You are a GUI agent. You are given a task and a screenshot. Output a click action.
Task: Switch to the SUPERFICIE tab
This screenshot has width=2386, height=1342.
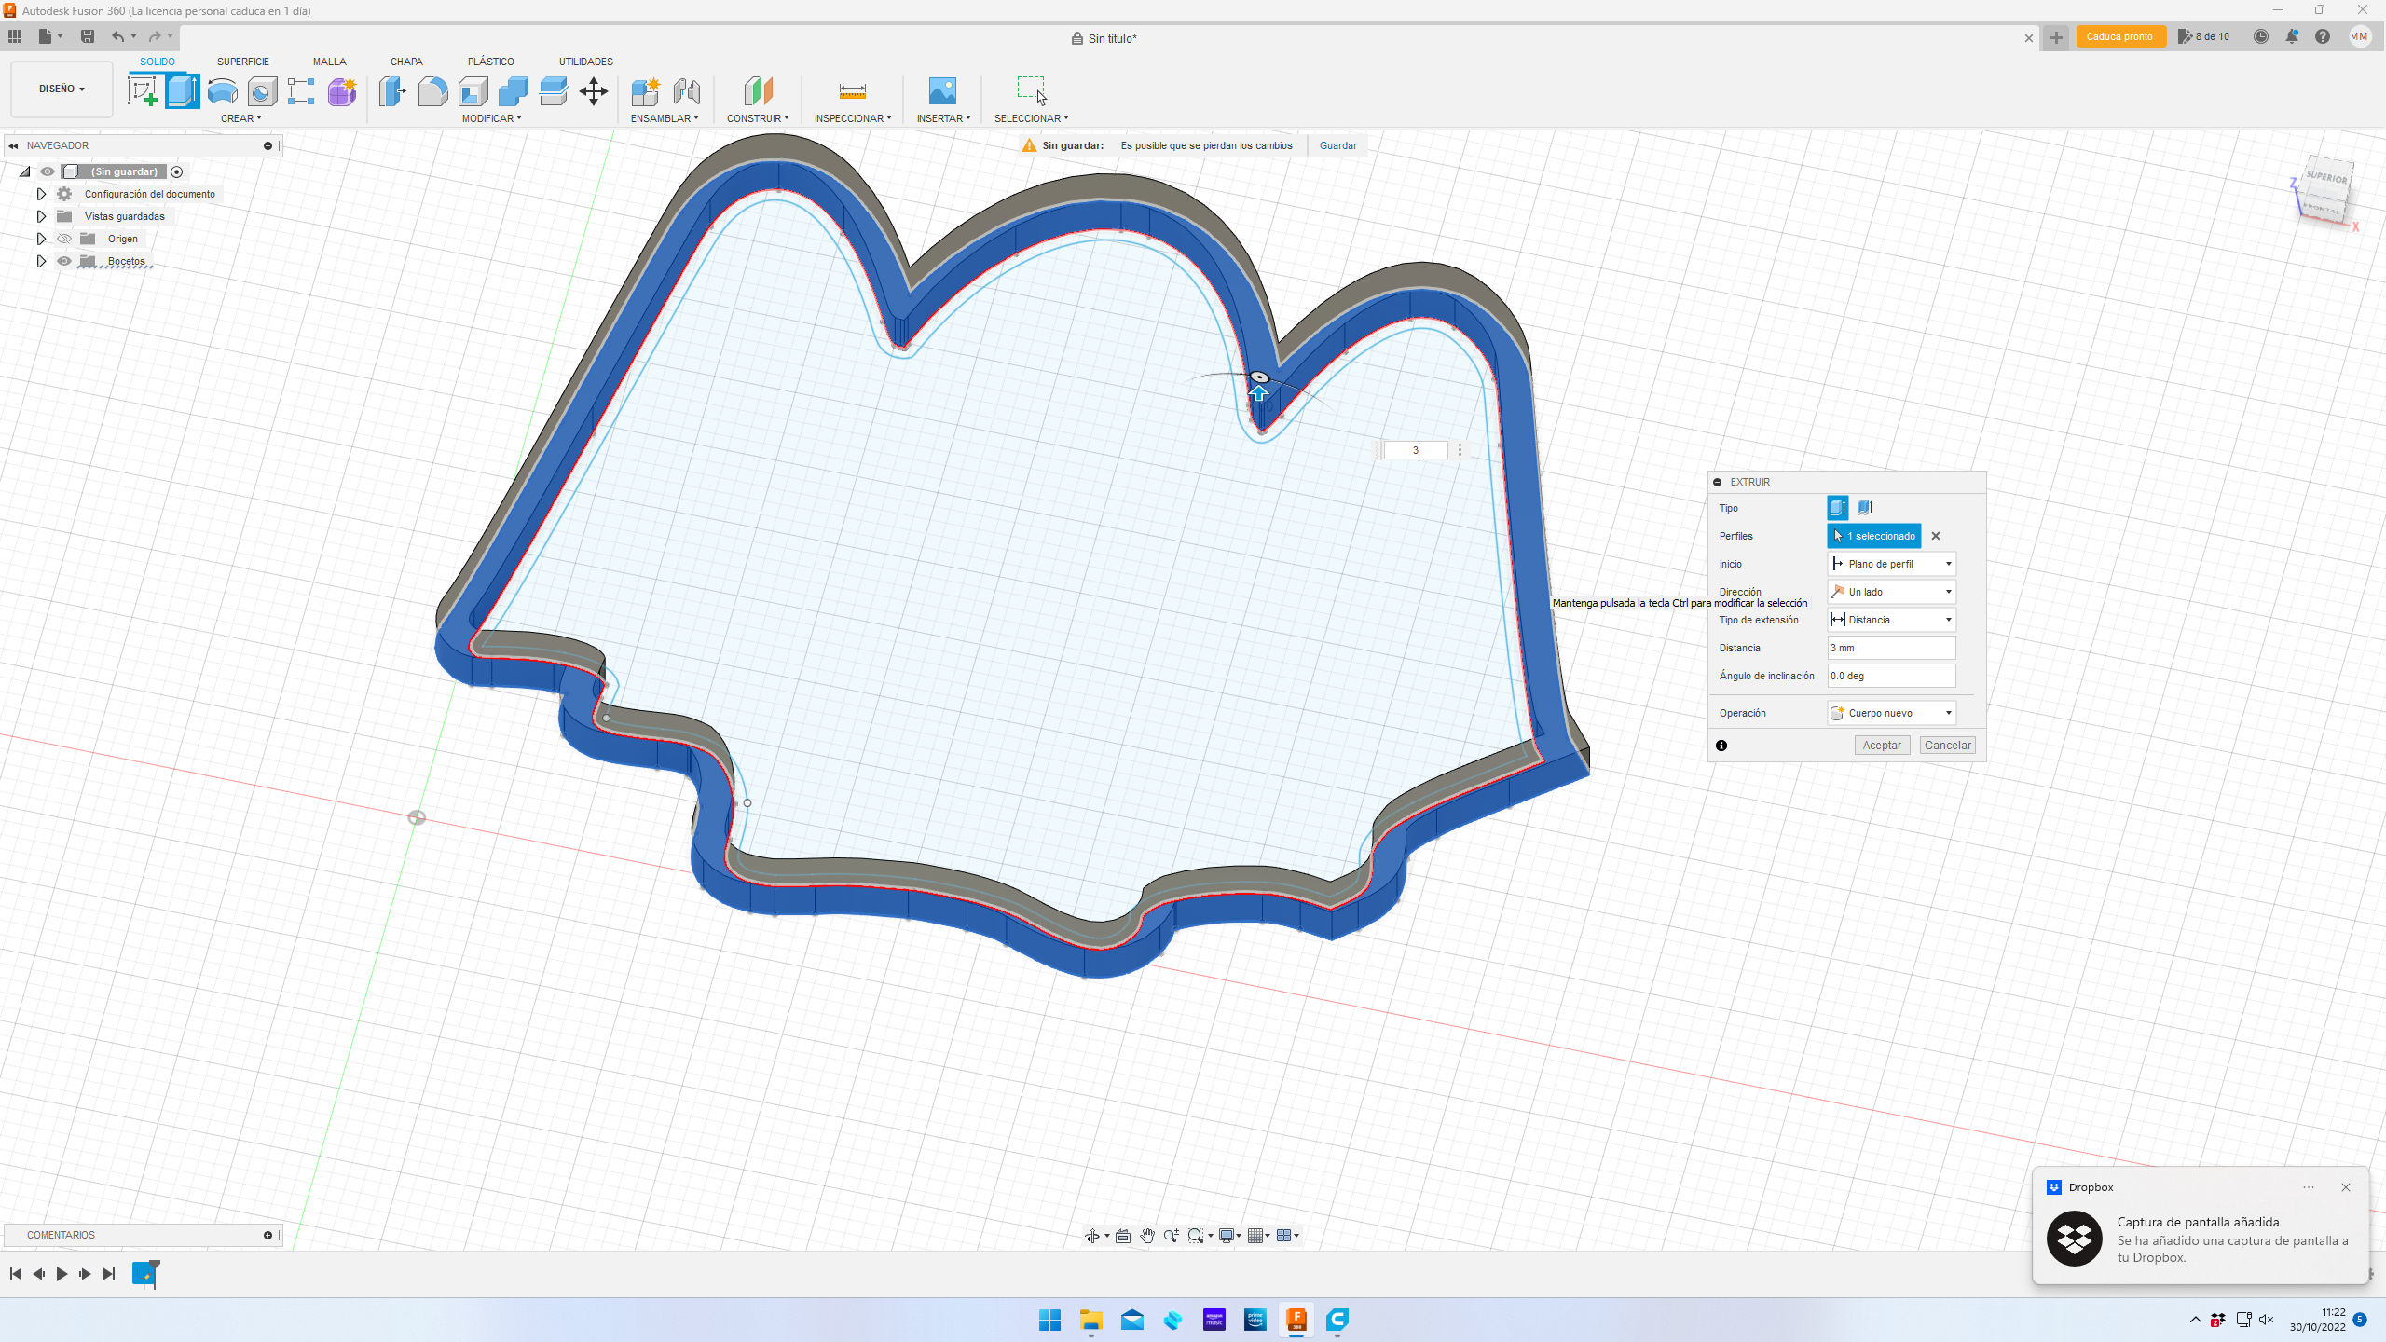point(242,62)
